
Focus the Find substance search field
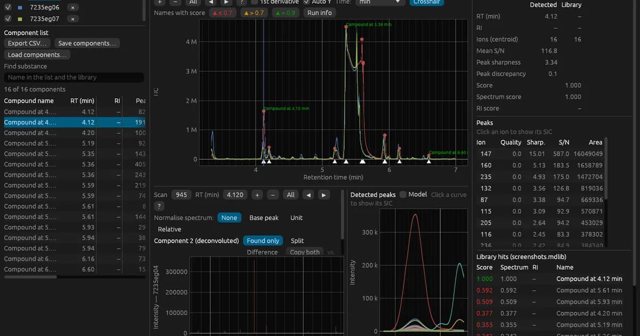pyautogui.click(x=74, y=77)
